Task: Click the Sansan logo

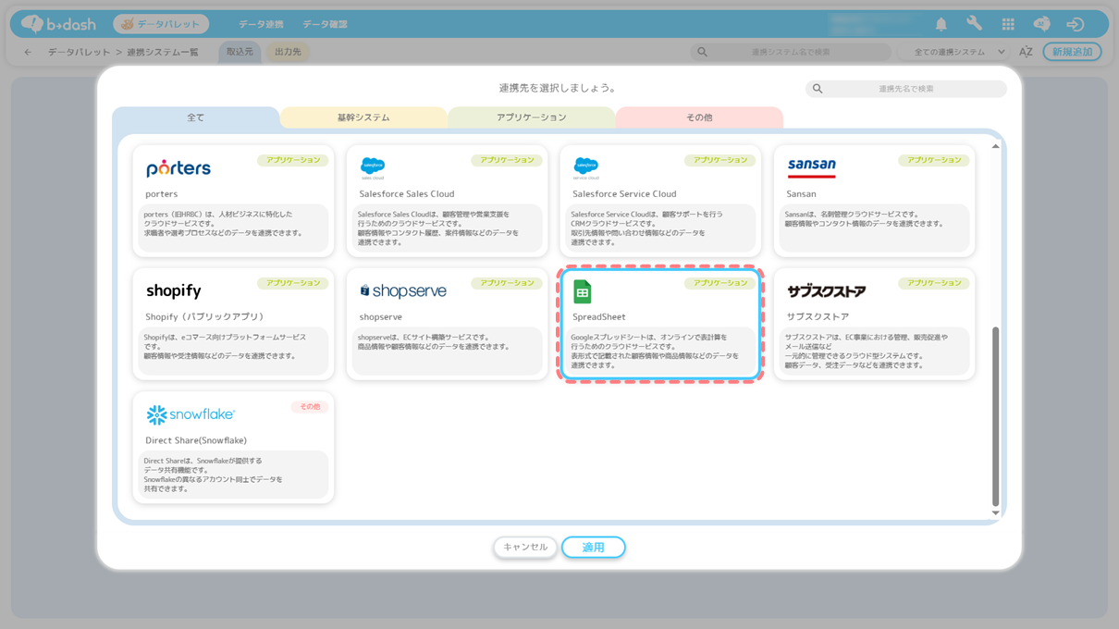Action: click(x=811, y=167)
